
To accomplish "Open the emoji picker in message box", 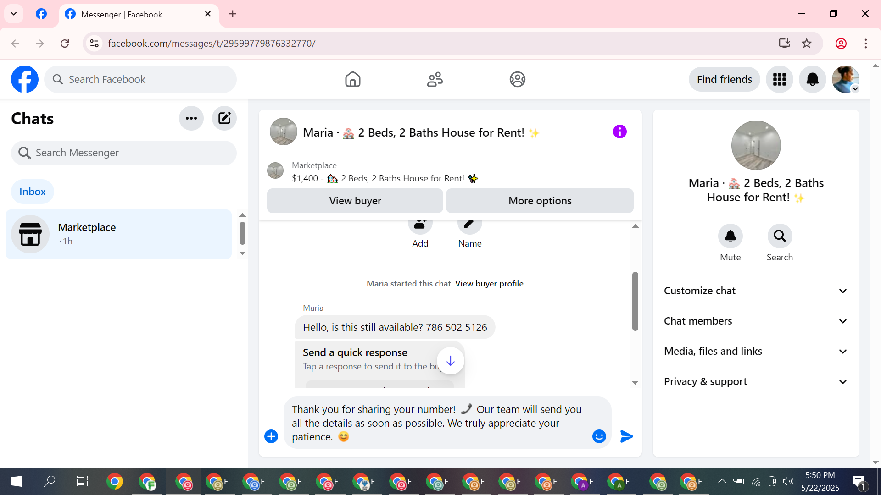I will [x=599, y=436].
